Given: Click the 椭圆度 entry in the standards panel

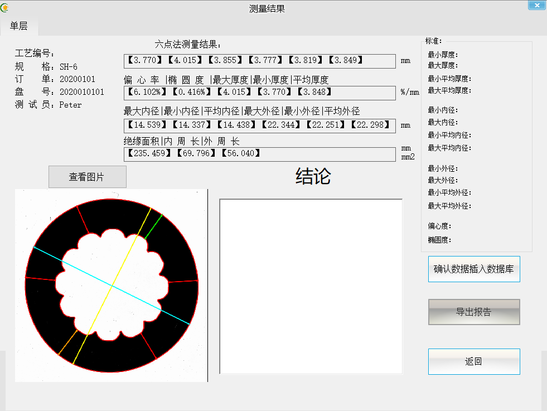Looking at the screenshot, I should click(x=438, y=240).
